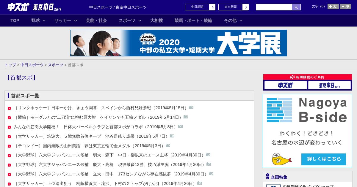357x187 pixels.
Task: Open the サッカー navigation menu
Action: click(63, 20)
